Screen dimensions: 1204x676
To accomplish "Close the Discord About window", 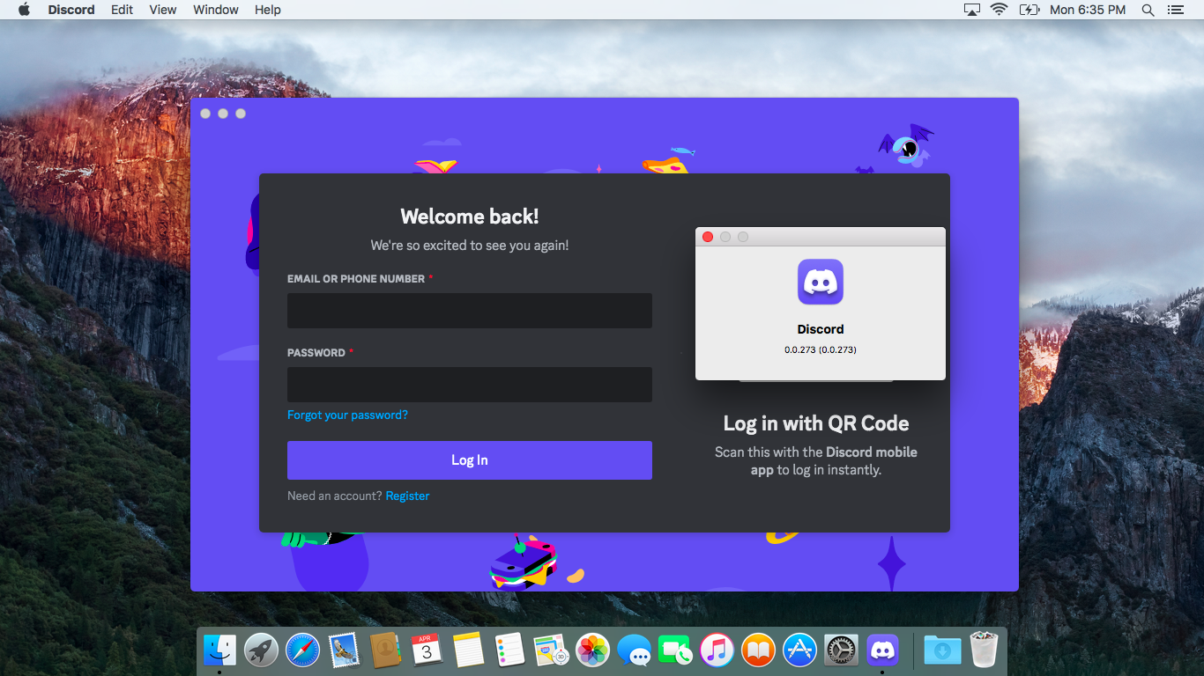I will point(708,237).
